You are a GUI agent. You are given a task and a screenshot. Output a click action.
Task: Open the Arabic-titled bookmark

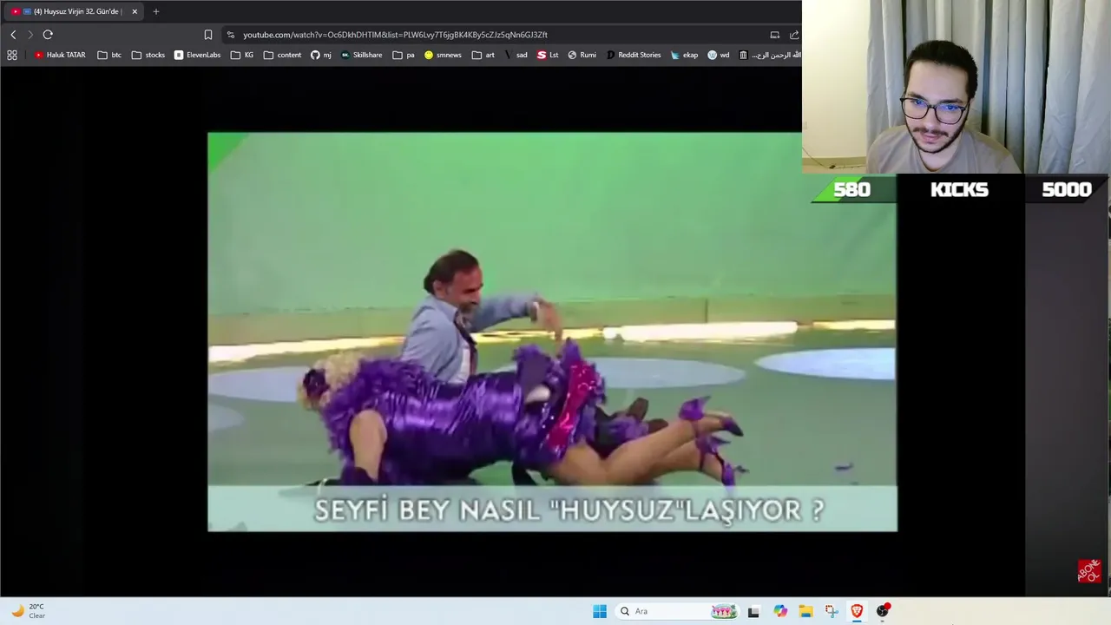(770, 55)
